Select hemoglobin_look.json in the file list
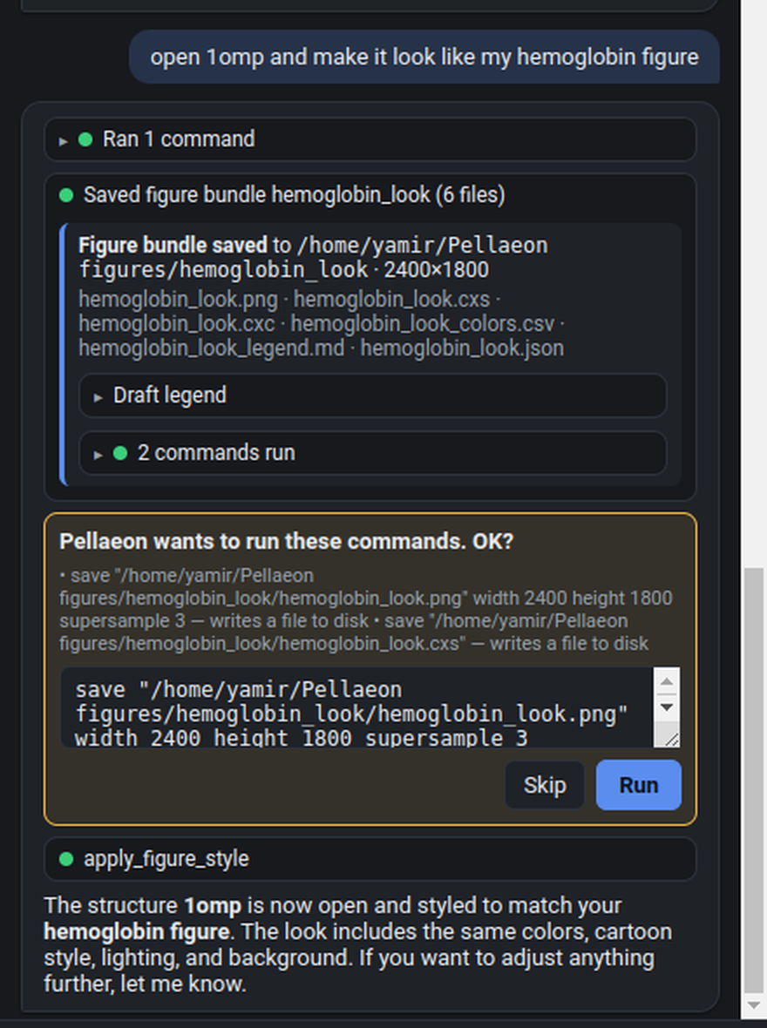This screenshot has height=1028, width=767. (x=462, y=348)
